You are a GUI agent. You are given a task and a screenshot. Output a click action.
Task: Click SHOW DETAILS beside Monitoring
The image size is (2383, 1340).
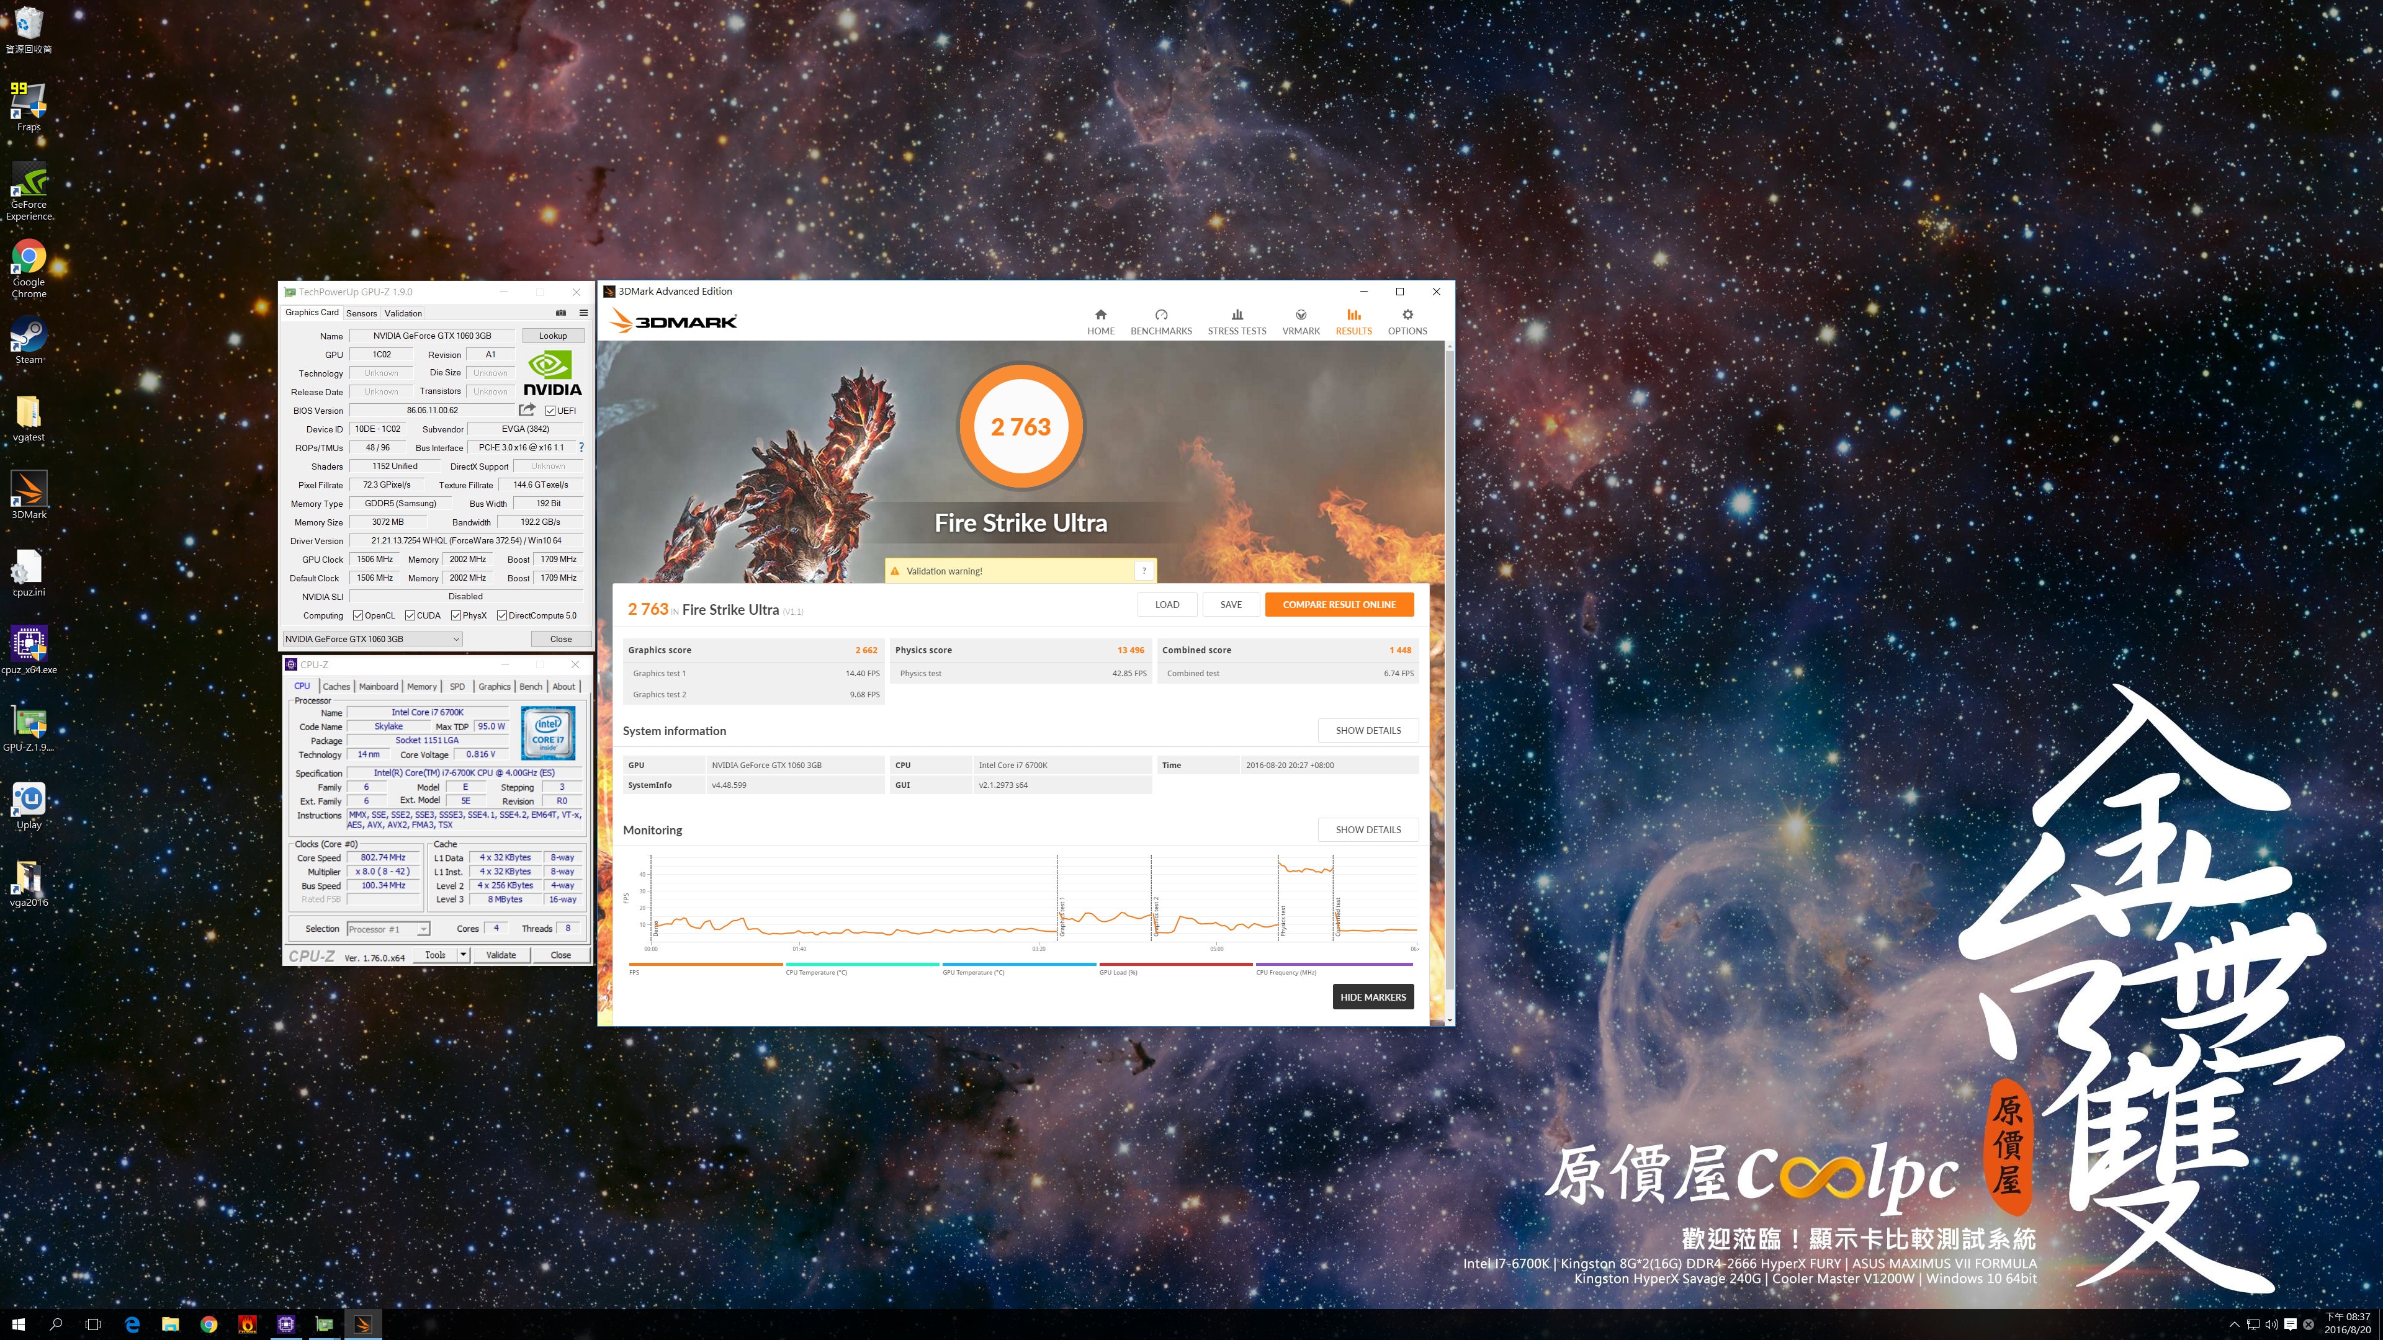[x=1368, y=829]
